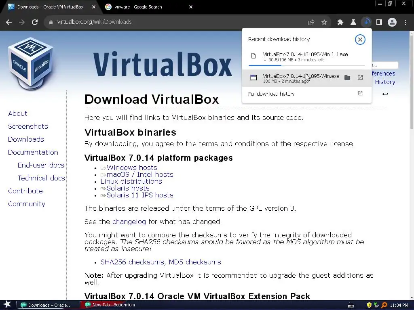This screenshot has width=414, height=310.
Task: Download the Windows hosts package
Action: click(x=132, y=168)
